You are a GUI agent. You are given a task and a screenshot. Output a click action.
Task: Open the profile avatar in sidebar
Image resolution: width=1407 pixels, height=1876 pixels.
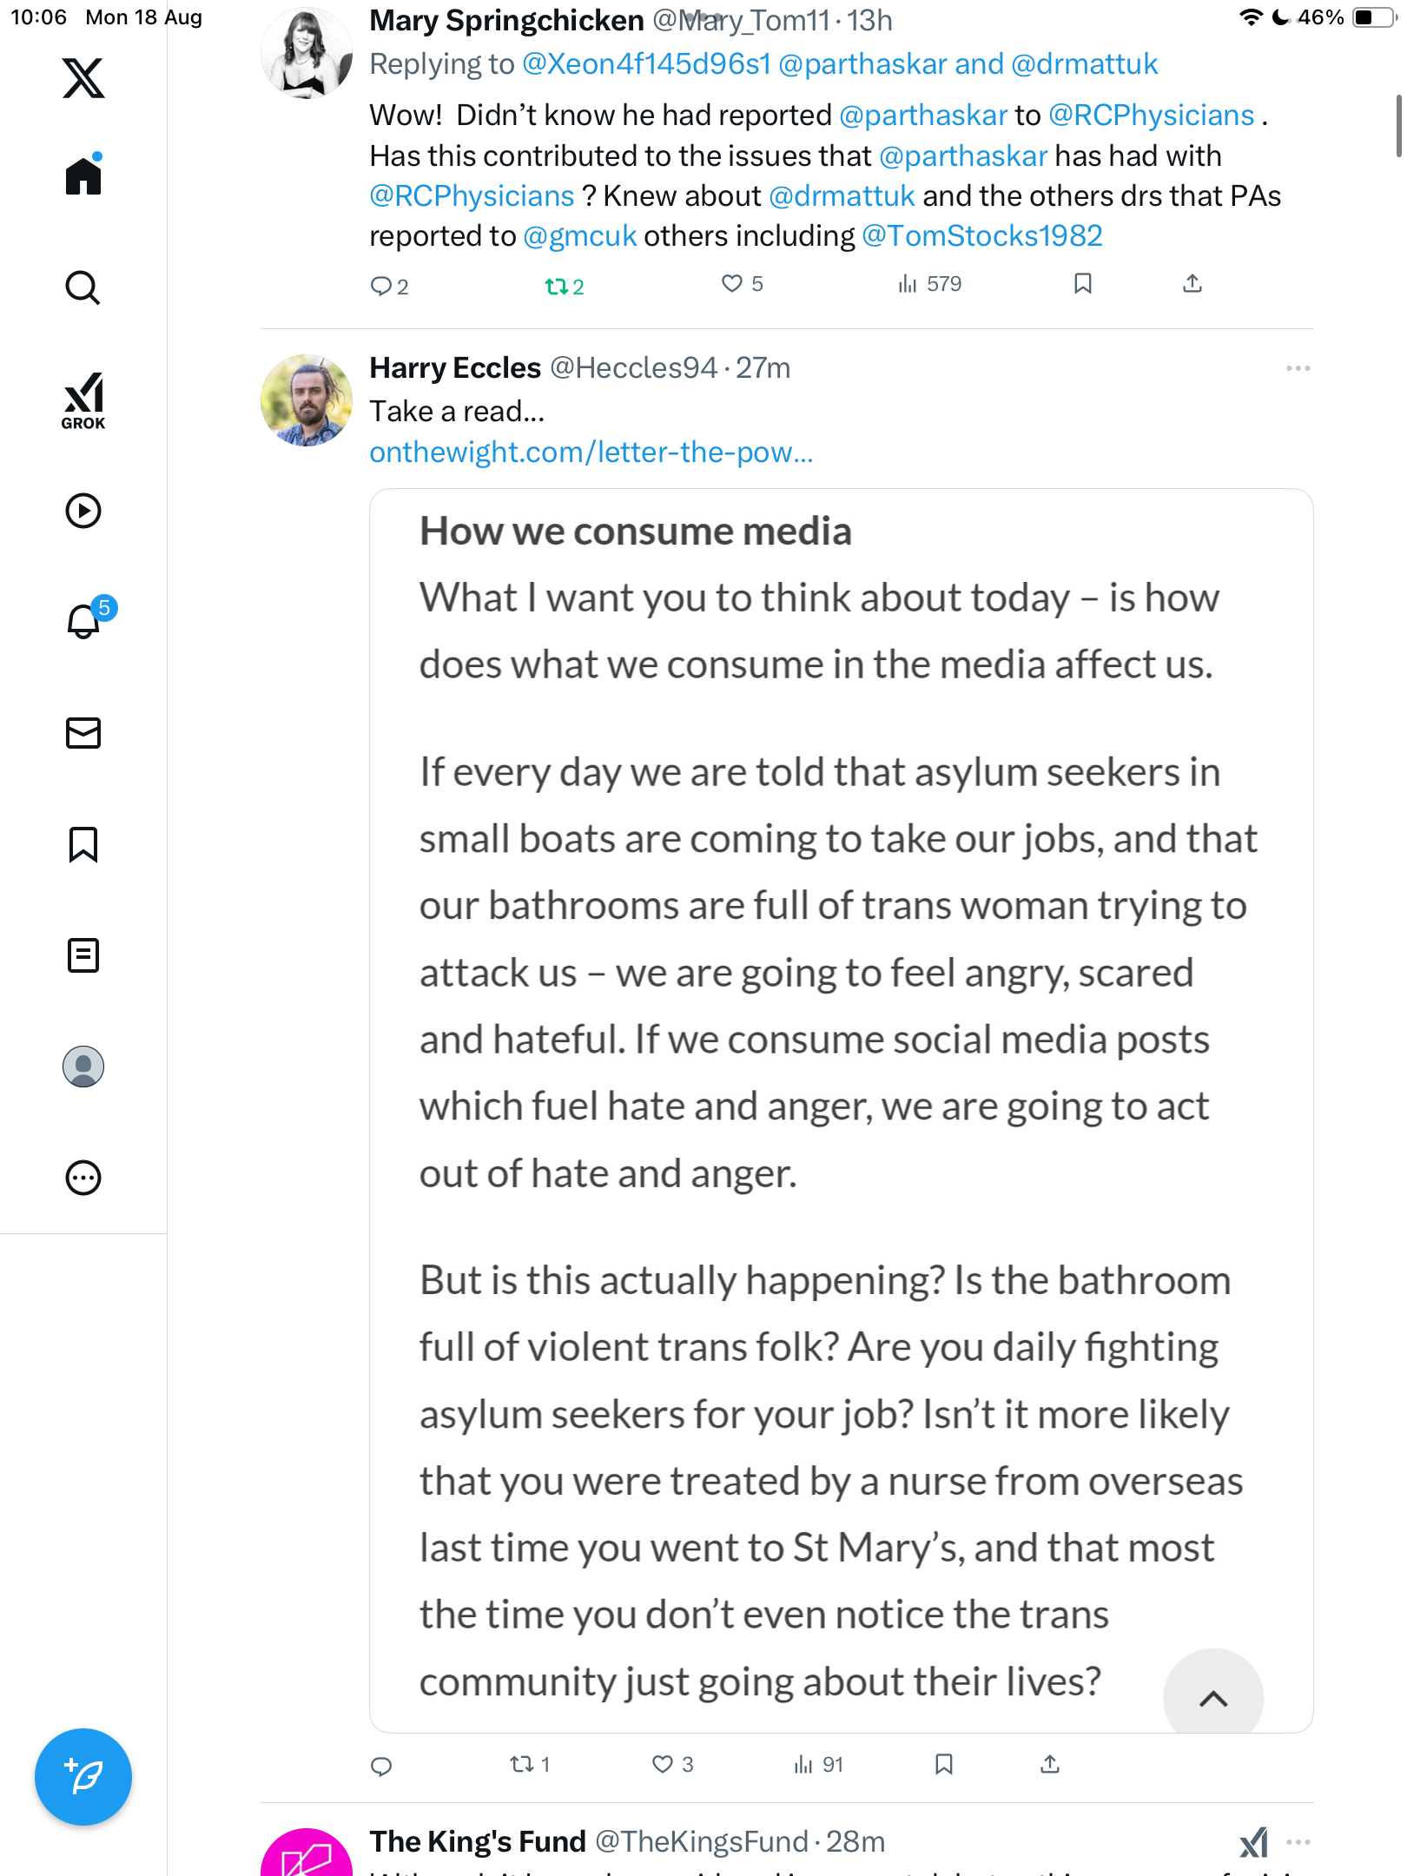[83, 1067]
